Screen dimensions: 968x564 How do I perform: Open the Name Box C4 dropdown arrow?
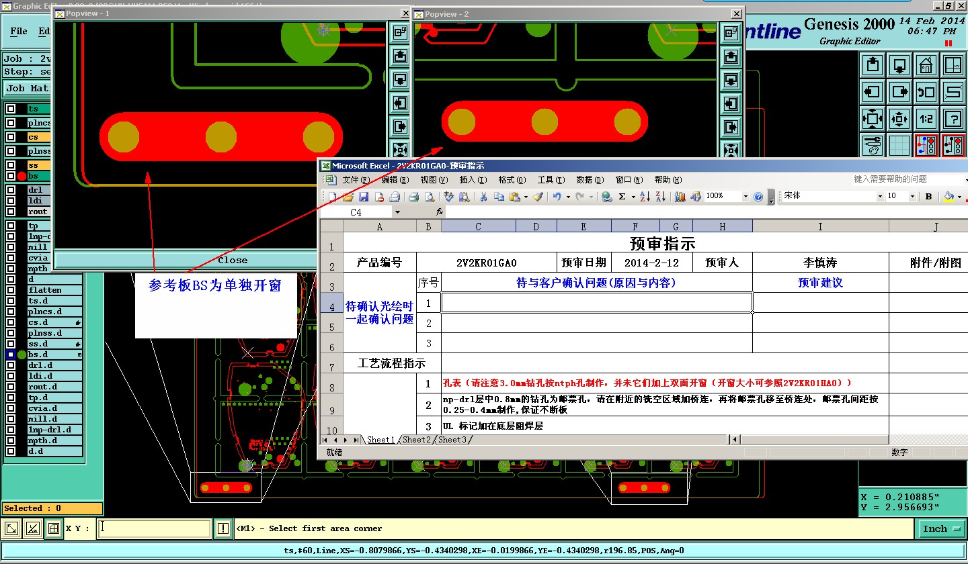coord(397,212)
